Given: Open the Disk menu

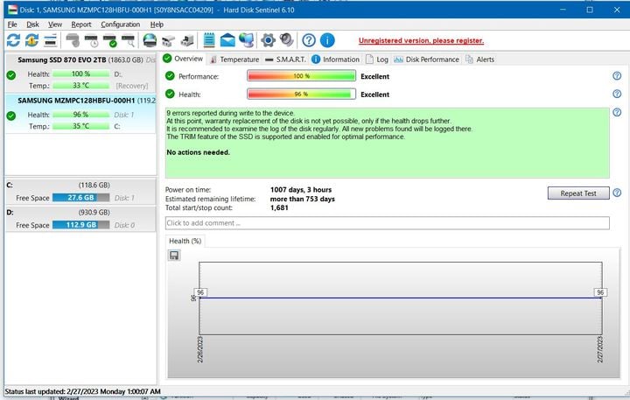Looking at the screenshot, I should point(32,25).
